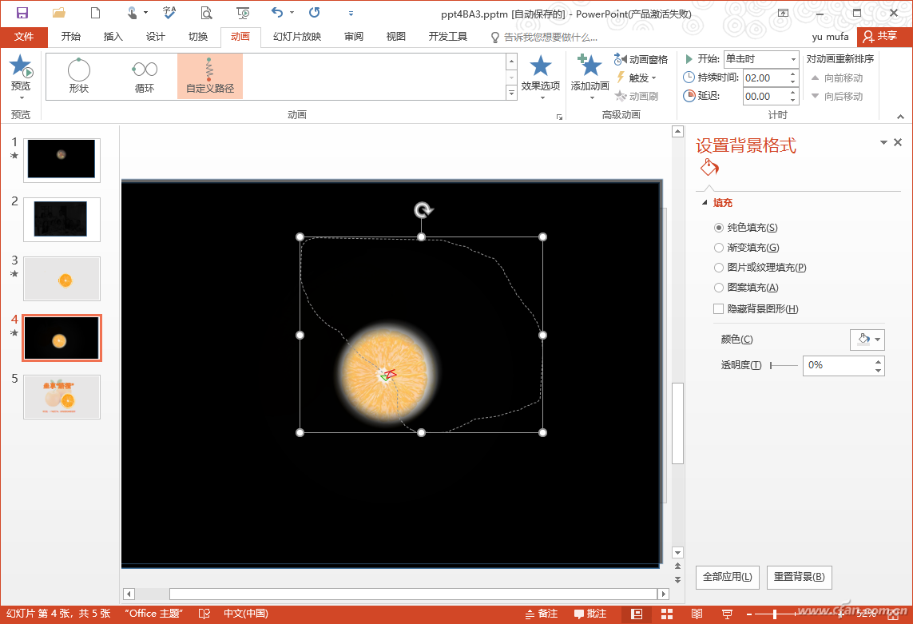This screenshot has width=913, height=624.
Task: Select Picture or texture fill option
Action: click(x=719, y=268)
